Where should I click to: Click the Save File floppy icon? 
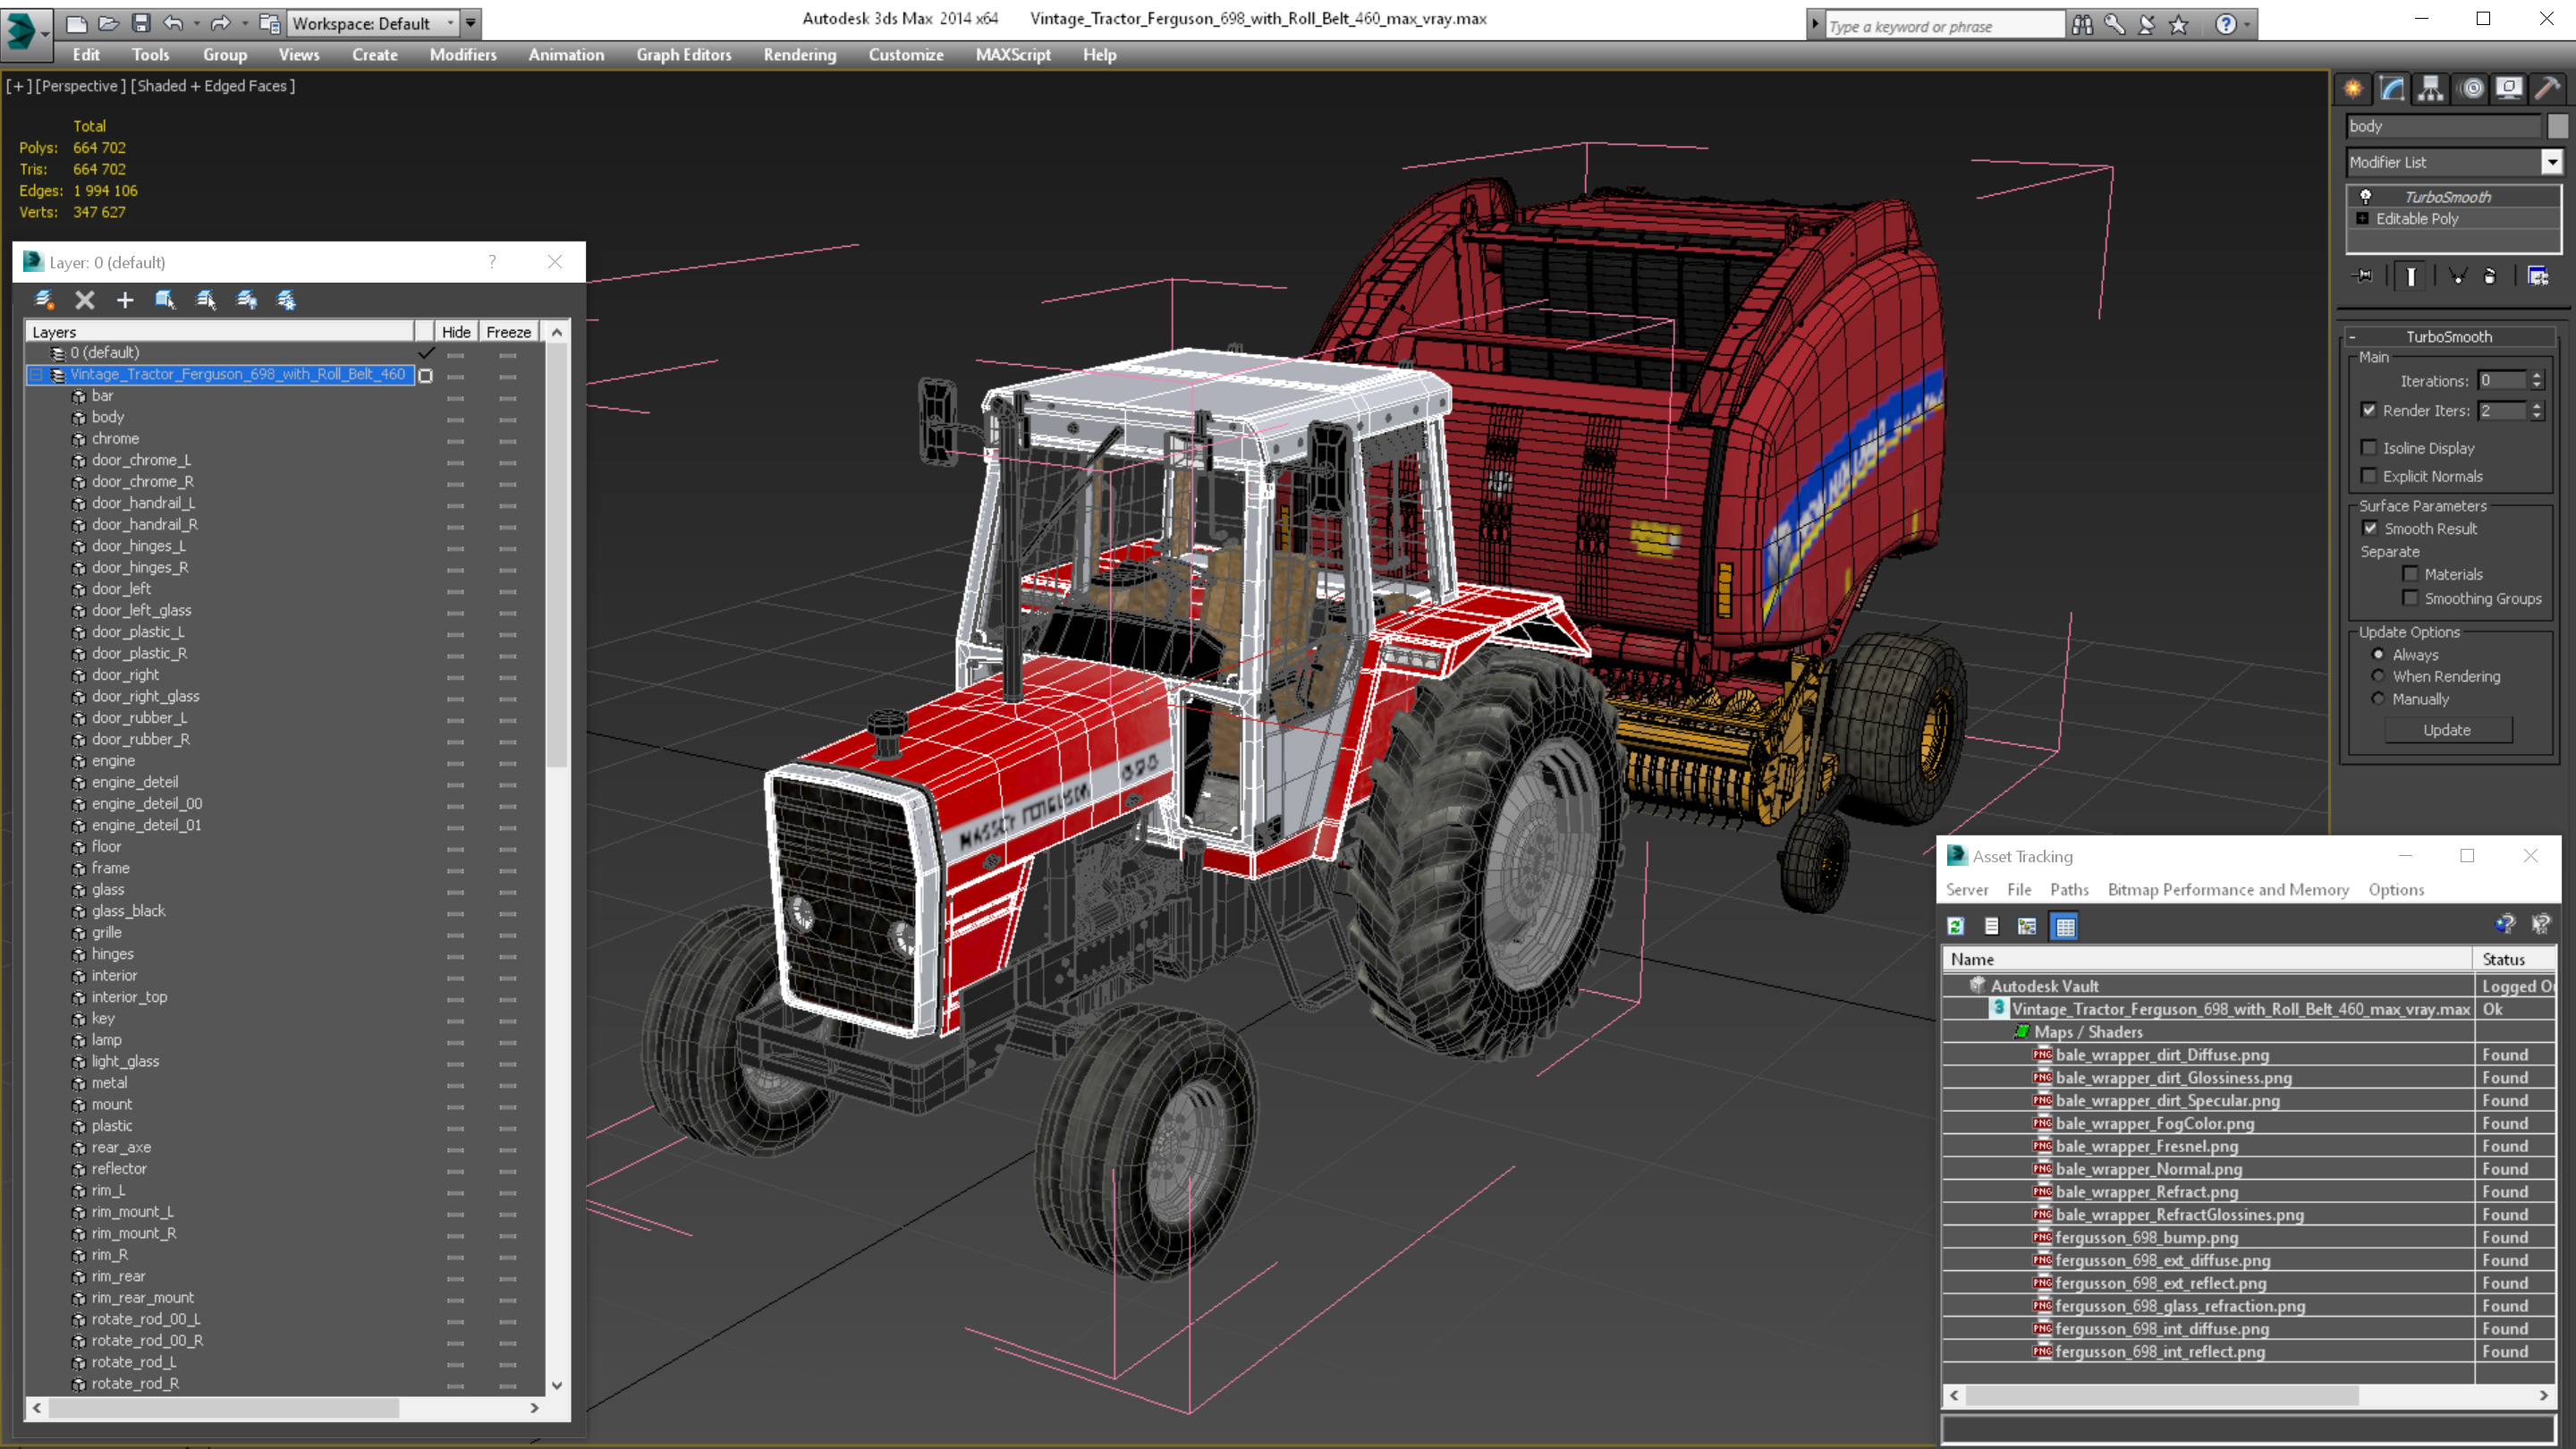click(141, 23)
